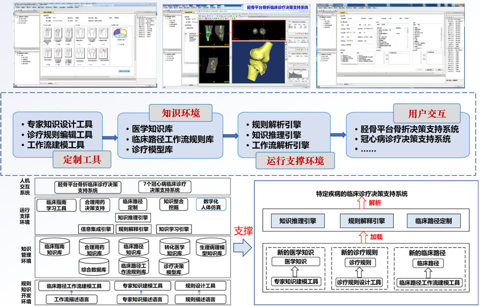Viewport: 480px width, 306px height.
Task: Select the radio button under the three-column diagram
Action: pos(118,44)
